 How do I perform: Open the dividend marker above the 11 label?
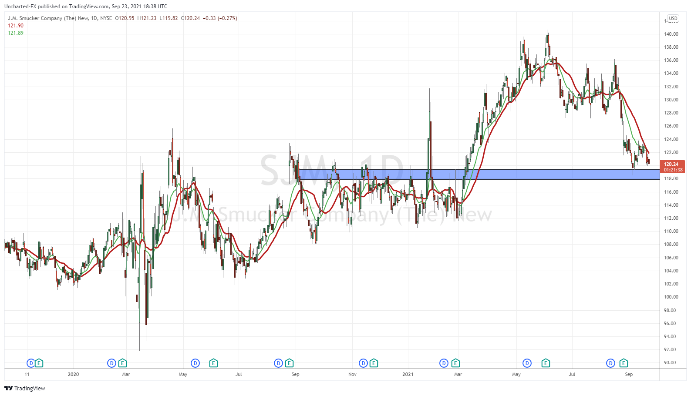tap(30, 363)
